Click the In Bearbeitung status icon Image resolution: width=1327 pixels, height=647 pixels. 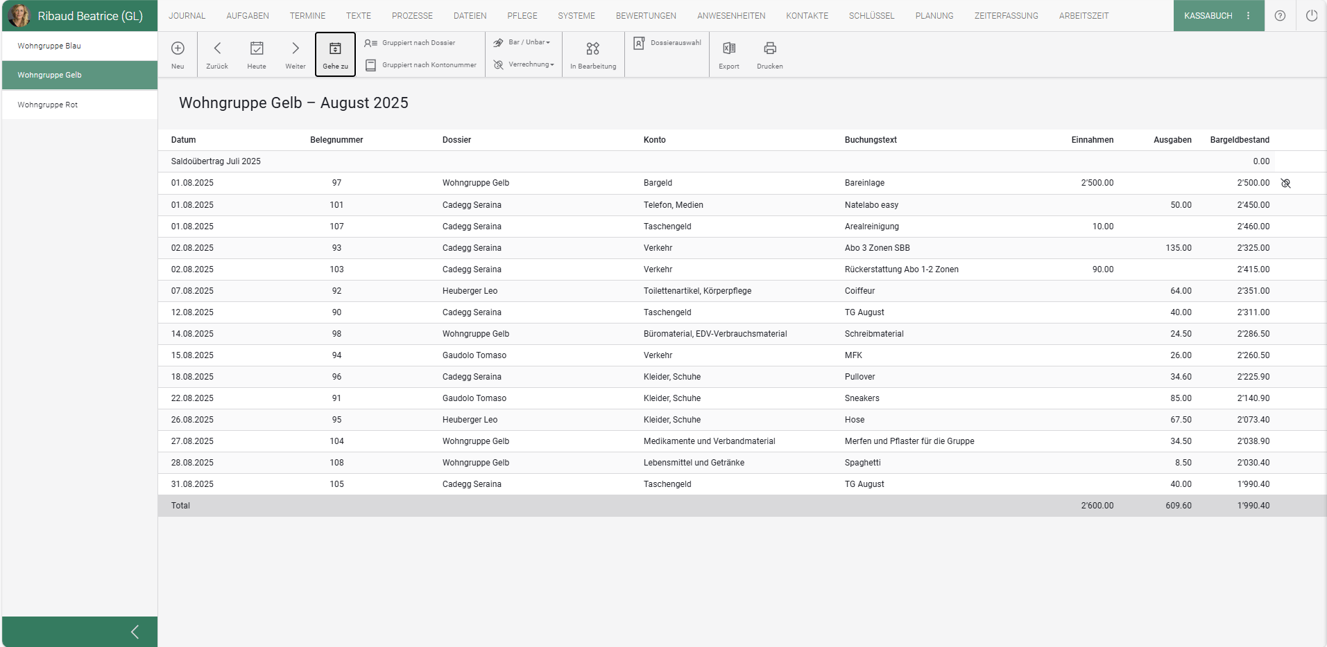click(592, 48)
